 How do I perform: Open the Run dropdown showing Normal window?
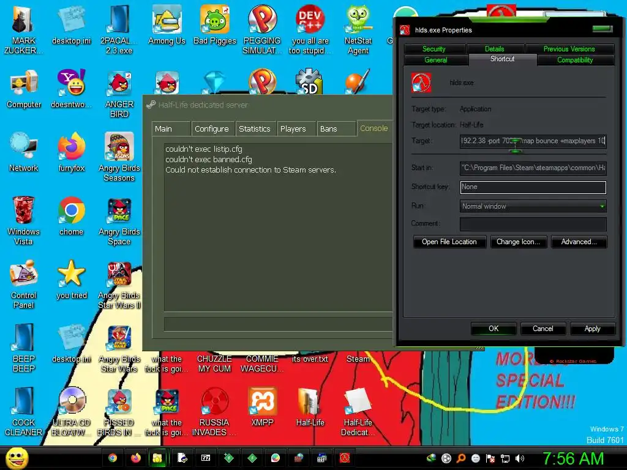click(x=533, y=206)
